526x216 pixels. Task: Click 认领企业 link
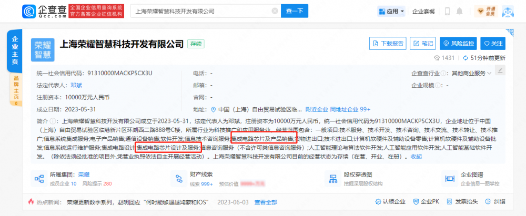[390, 202]
